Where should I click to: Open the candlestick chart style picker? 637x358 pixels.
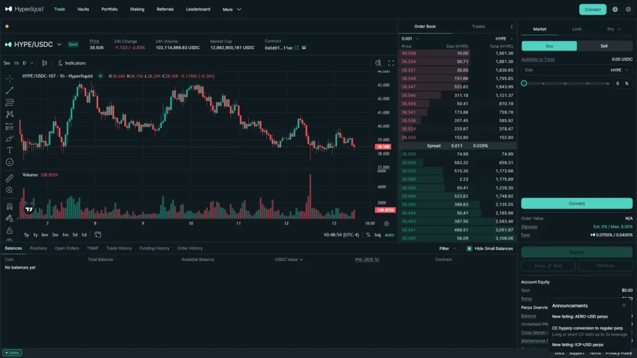44,63
